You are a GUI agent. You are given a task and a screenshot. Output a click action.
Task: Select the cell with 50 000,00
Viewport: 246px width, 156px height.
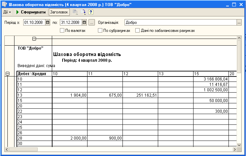[x=211, y=100]
